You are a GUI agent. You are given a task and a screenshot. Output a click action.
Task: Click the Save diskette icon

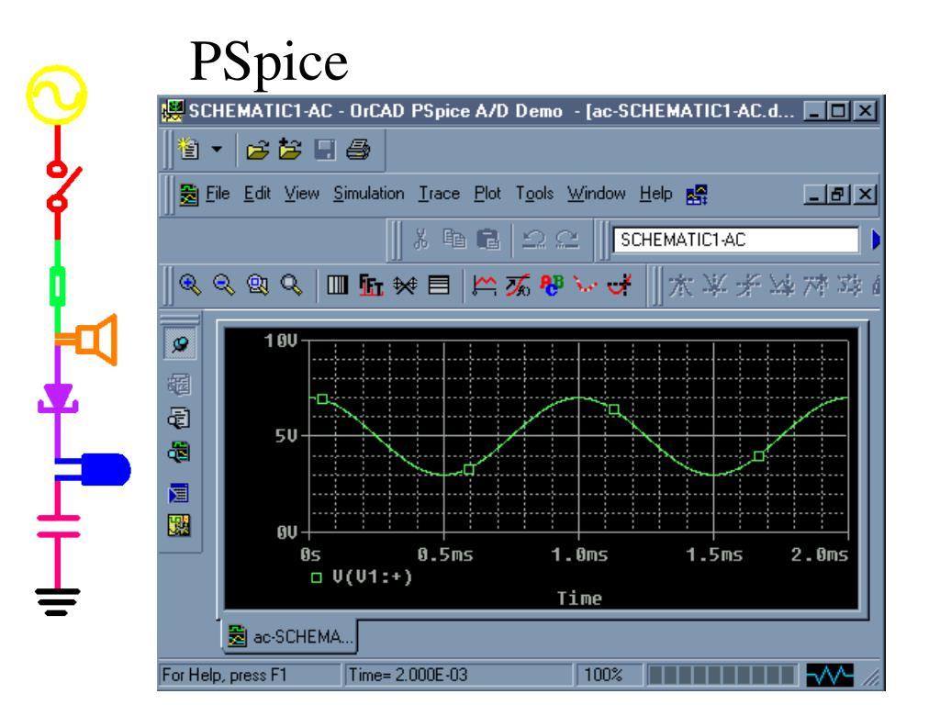coord(324,150)
